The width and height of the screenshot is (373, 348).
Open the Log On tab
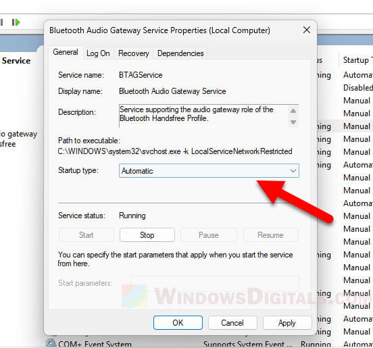coord(98,53)
